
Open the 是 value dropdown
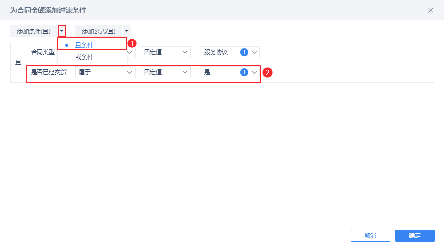click(230, 72)
